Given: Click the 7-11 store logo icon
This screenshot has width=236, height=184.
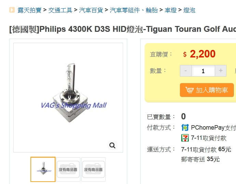Looking at the screenshot, I should pos(185,138).
